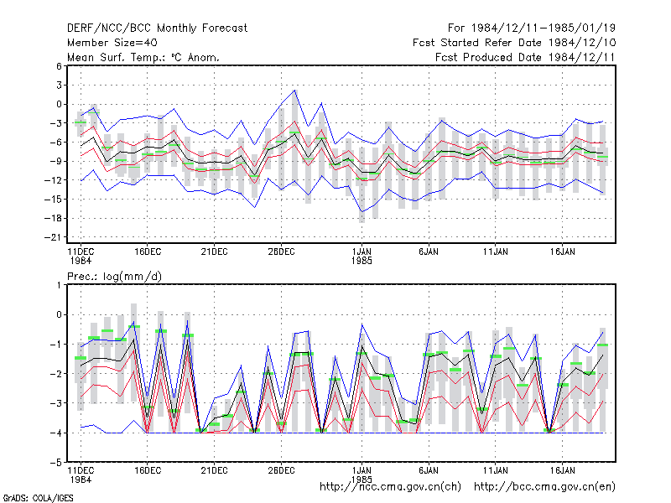This screenshot has height=503, width=671.
Task: Click the 1JAN 1985 tick on temperature chart
Action: point(362,257)
